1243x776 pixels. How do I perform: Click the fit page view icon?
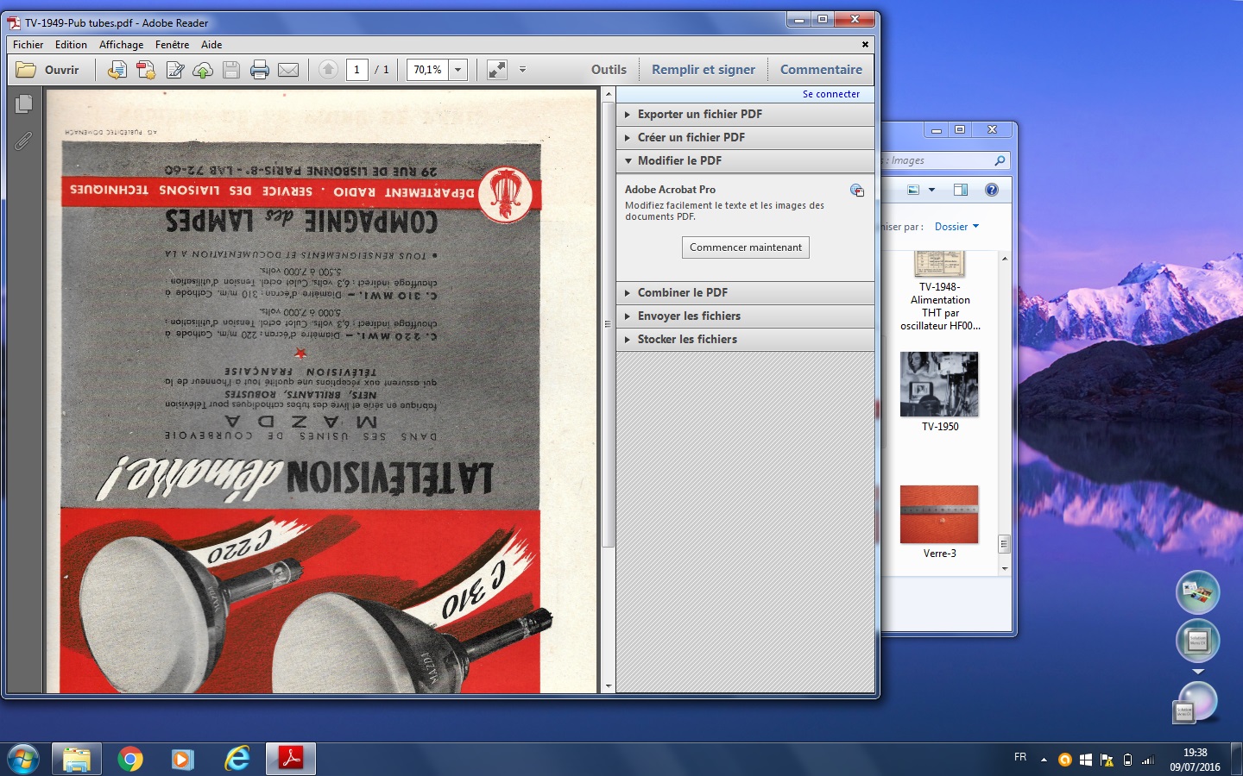[x=497, y=70]
